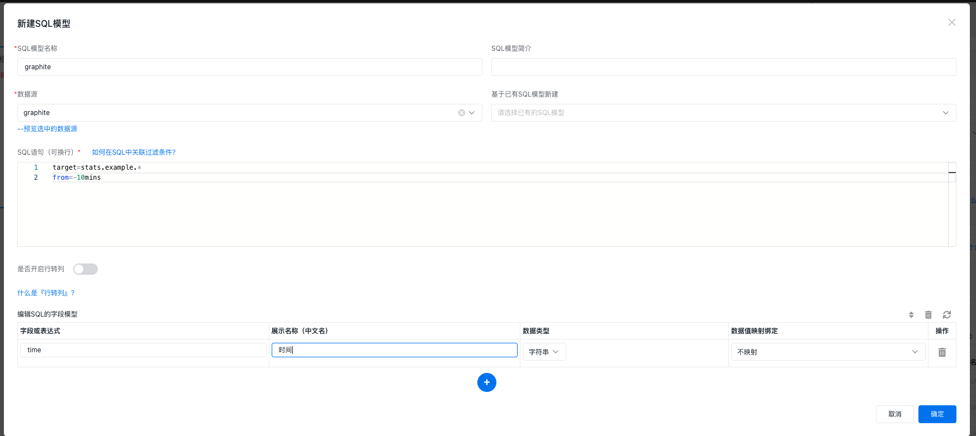Expand the 请选择已有的SQL模型 dropdown

coord(723,113)
